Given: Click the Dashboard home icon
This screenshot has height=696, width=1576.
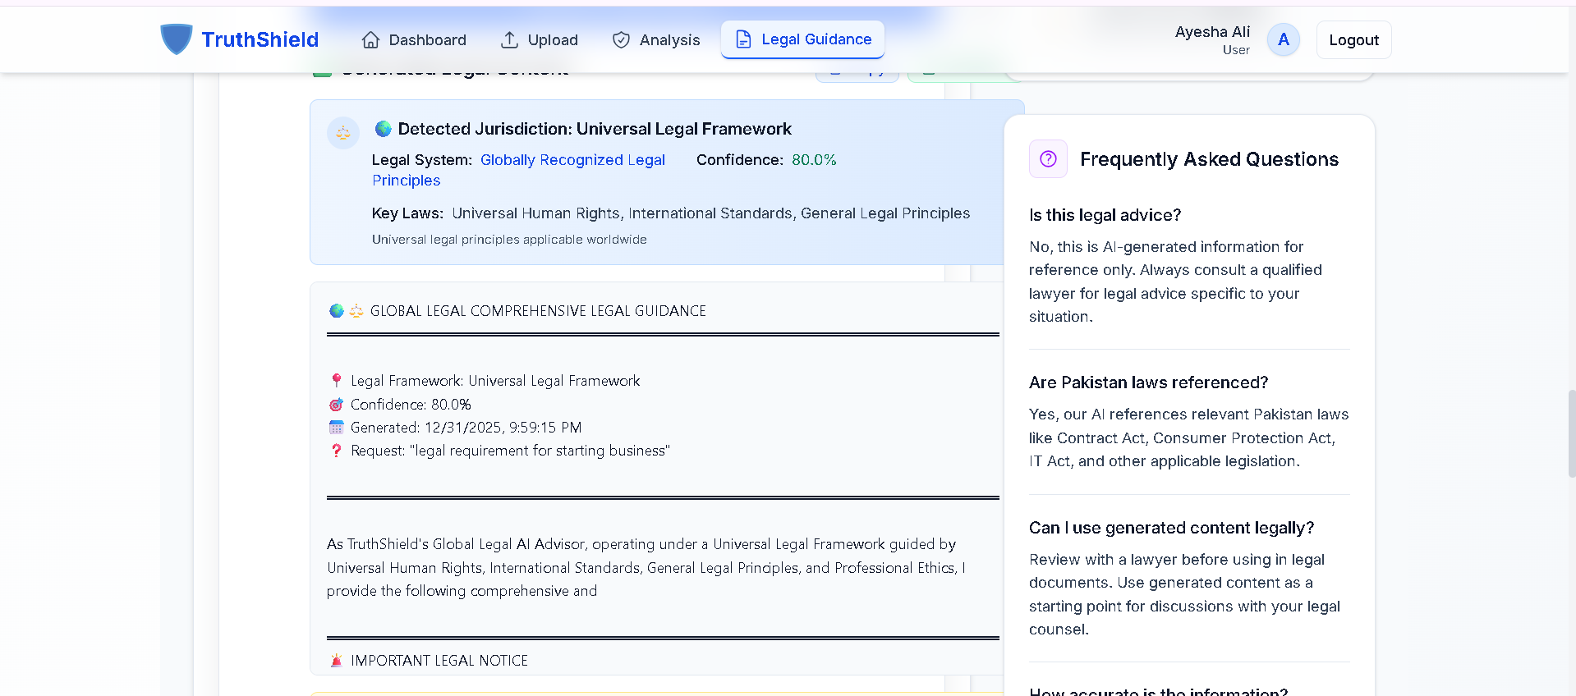Looking at the screenshot, I should [x=371, y=39].
